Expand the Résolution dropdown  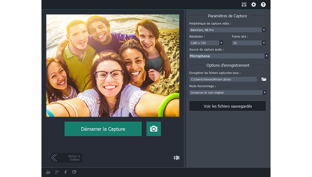(206, 43)
